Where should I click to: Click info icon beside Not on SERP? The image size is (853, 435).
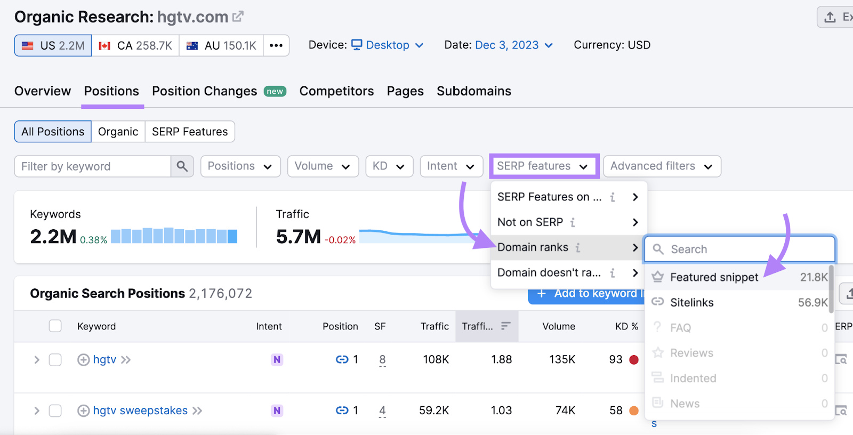coord(573,222)
